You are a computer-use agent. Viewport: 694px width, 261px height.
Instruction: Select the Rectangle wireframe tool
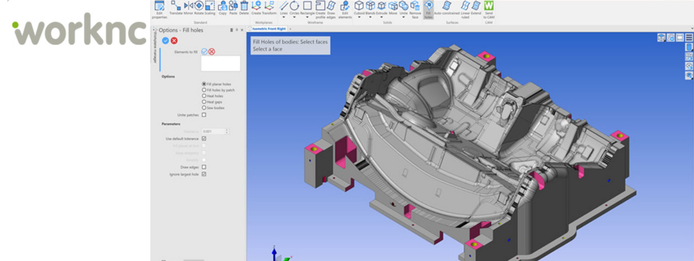point(307,8)
